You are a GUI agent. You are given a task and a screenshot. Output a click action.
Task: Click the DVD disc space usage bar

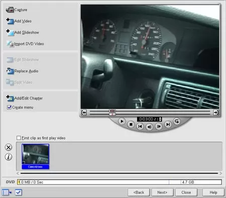(120, 182)
